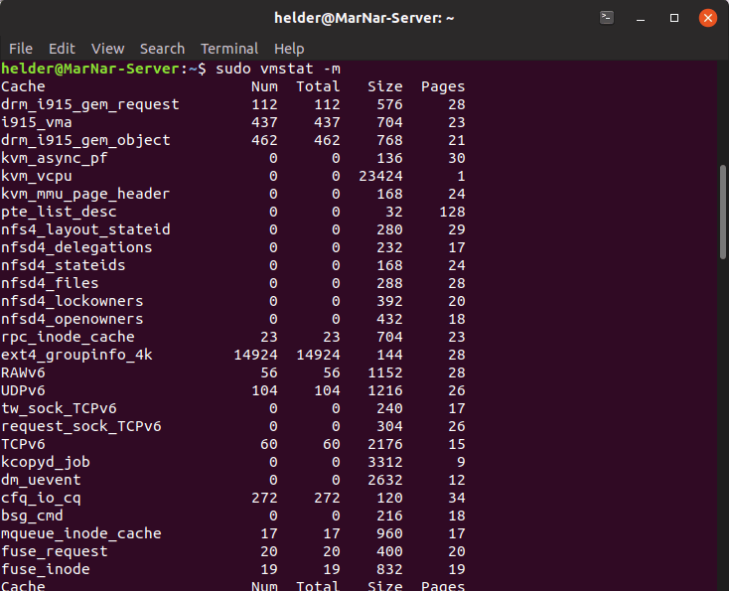The image size is (729, 591).
Task: Maximize the terminal window
Action: 674,18
